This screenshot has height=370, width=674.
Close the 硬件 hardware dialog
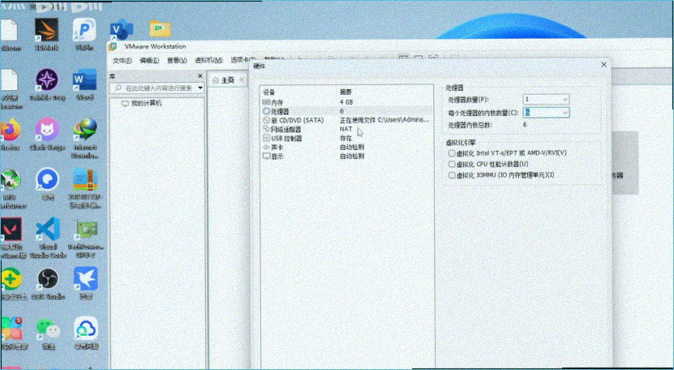point(603,65)
